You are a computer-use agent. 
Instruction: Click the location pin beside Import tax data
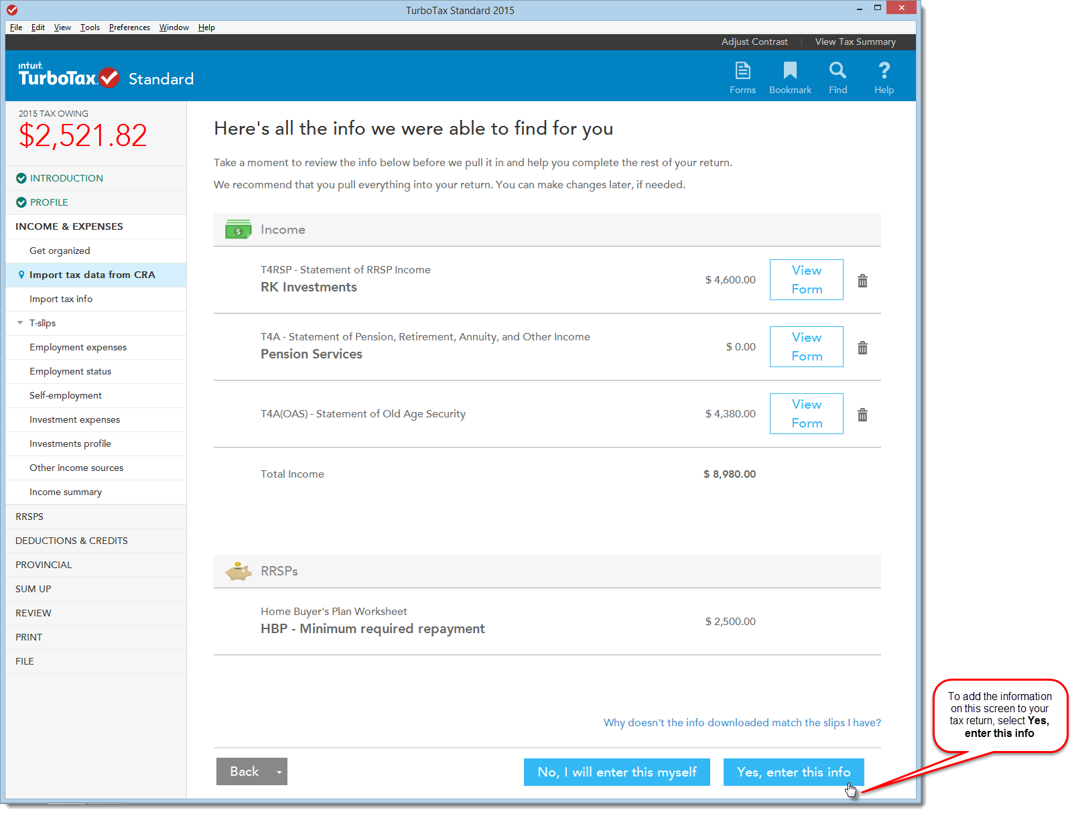tap(21, 275)
